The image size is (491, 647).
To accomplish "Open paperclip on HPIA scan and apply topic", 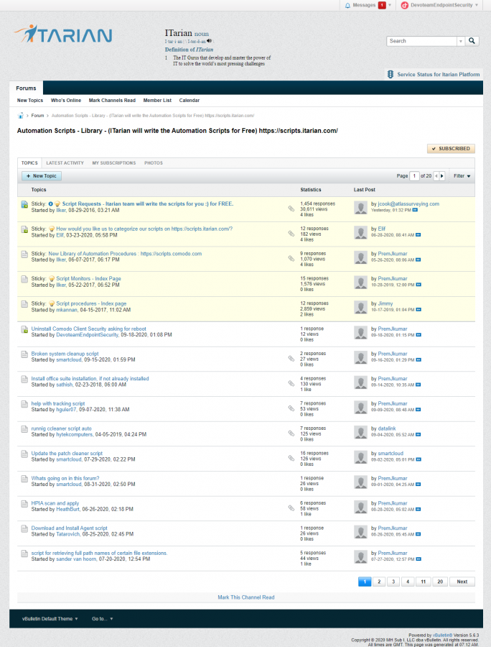I will coord(291,508).
